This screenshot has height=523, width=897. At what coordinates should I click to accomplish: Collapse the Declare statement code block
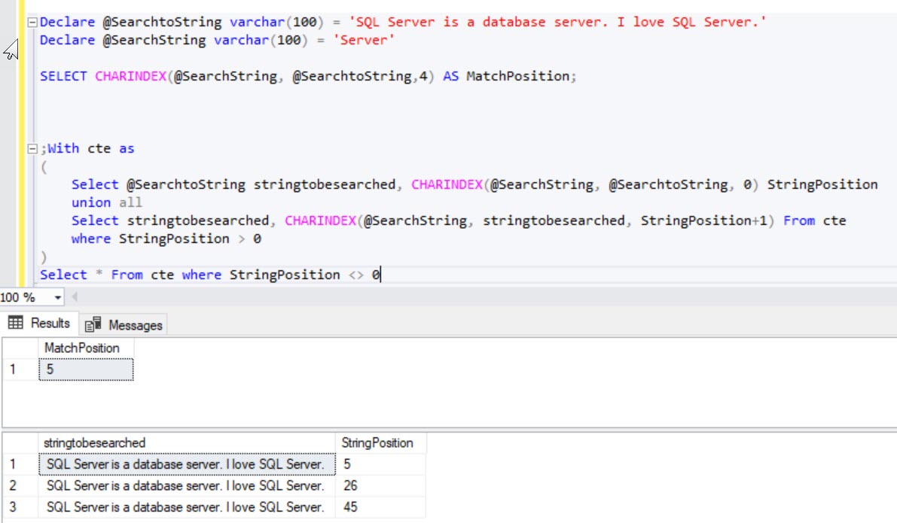tap(32, 23)
